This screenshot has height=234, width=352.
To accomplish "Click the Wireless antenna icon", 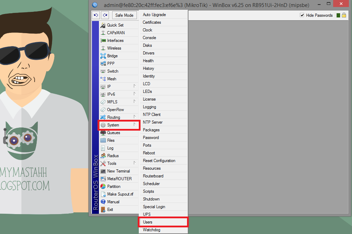I will (x=103, y=48).
